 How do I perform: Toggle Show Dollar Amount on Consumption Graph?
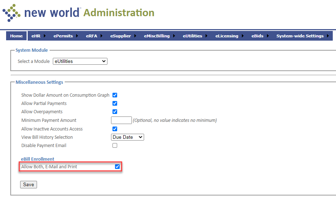115,95
